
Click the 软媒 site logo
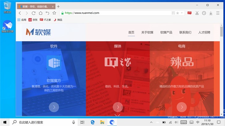click(x=38, y=32)
